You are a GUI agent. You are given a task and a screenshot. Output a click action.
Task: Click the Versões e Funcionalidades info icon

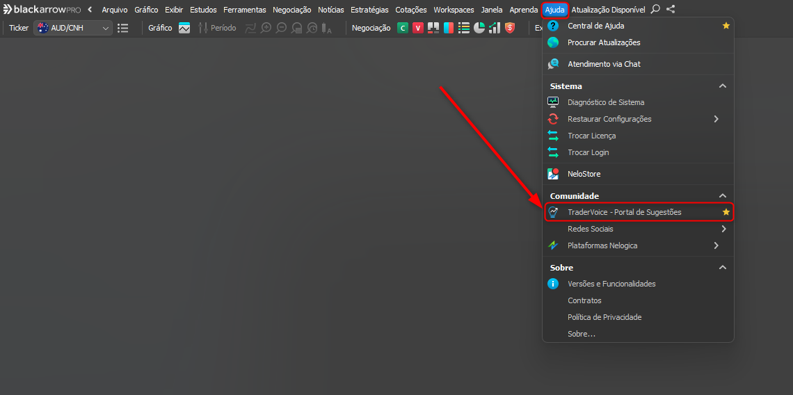pyautogui.click(x=553, y=284)
